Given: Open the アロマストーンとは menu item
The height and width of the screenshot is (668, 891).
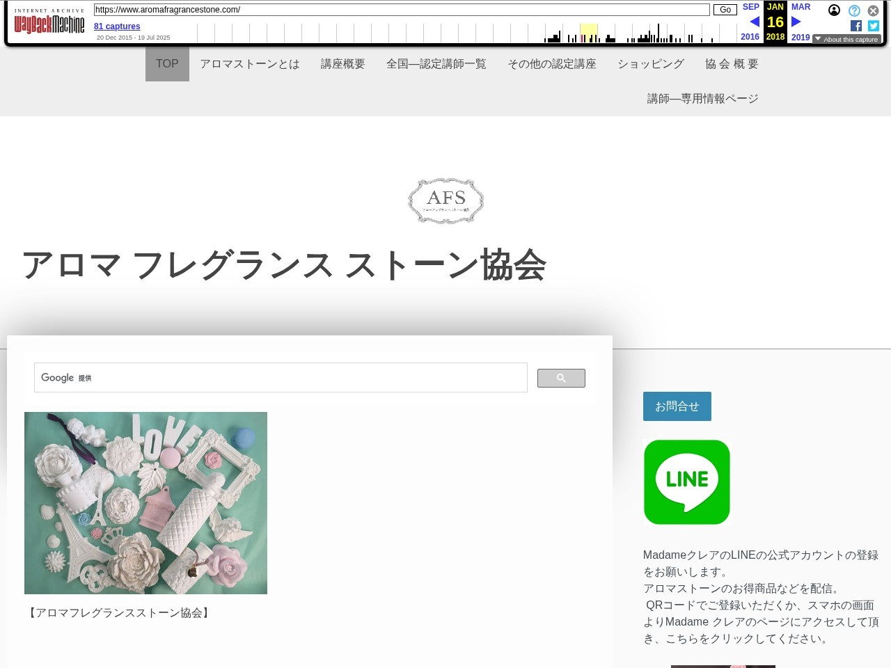Looking at the screenshot, I should coord(249,64).
